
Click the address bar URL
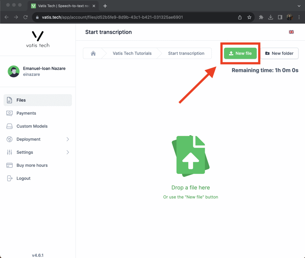(x=112, y=17)
